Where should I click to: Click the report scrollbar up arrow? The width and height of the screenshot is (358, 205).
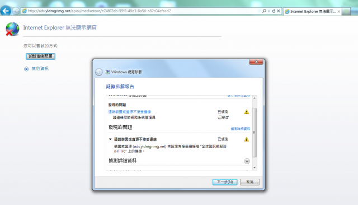click(x=255, y=98)
